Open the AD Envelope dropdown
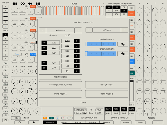Image resolution: width=167 pixels, height=125 pixels. pos(80,110)
